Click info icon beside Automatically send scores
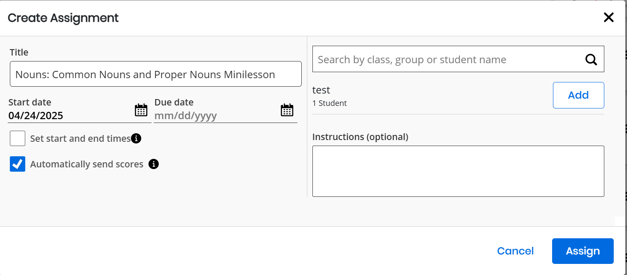 pos(154,164)
